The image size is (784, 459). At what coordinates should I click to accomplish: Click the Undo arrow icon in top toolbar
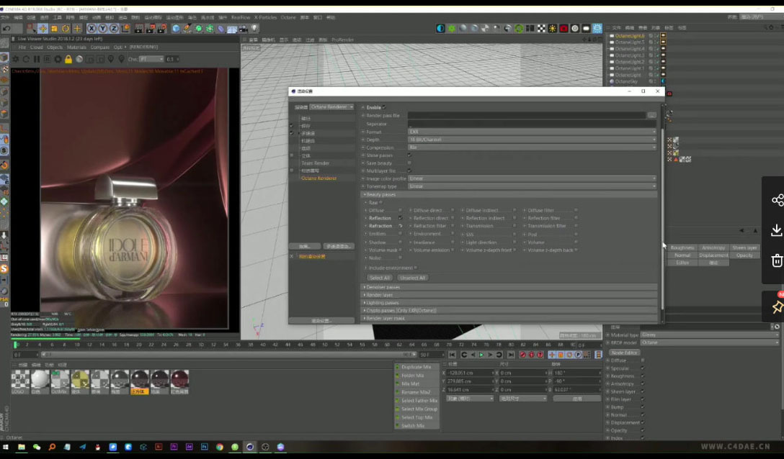coord(6,29)
